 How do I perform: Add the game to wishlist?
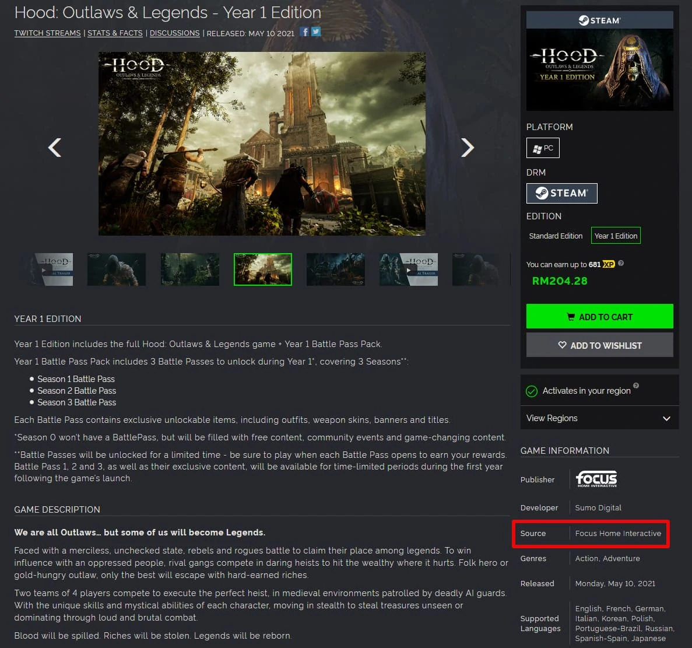tap(599, 345)
